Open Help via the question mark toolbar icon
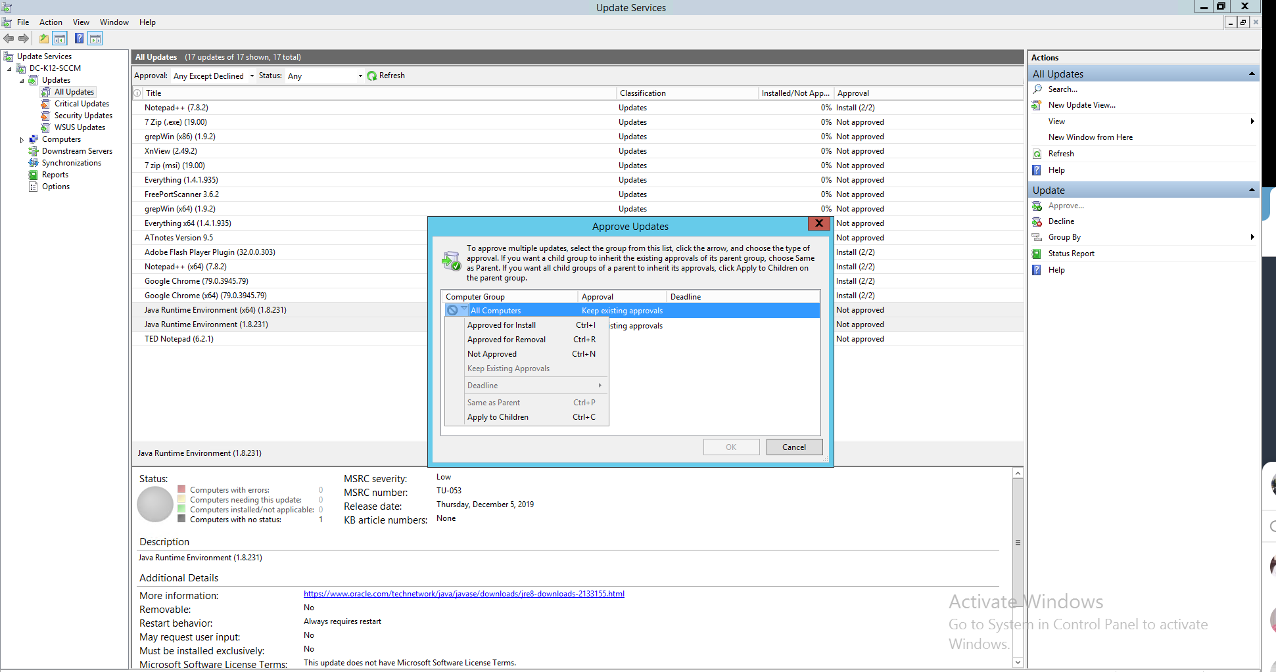This screenshot has width=1276, height=672. point(78,38)
